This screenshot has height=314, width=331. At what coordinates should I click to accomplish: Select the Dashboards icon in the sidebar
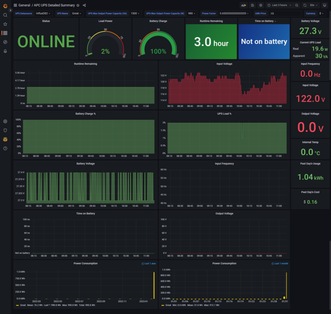pyautogui.click(x=5, y=33)
